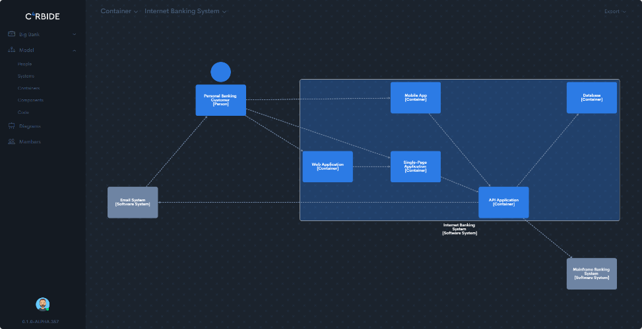Click the Members people icon
The image size is (642, 329).
pos(11,141)
